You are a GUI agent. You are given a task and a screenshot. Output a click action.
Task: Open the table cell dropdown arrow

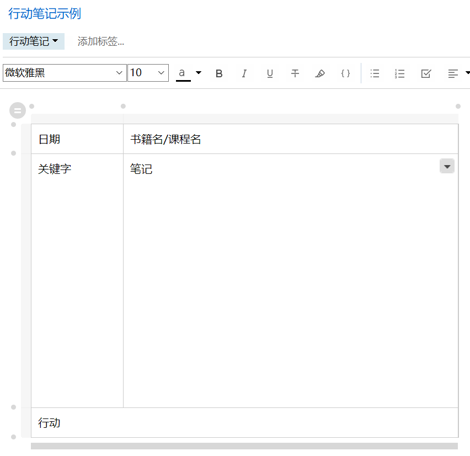(x=447, y=166)
